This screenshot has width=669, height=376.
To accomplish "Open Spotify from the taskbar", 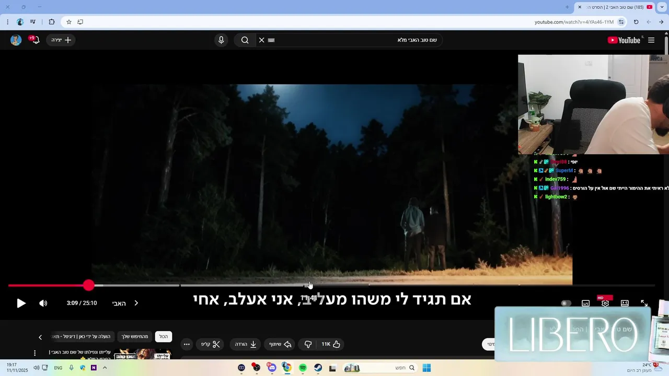I will pyautogui.click(x=303, y=368).
